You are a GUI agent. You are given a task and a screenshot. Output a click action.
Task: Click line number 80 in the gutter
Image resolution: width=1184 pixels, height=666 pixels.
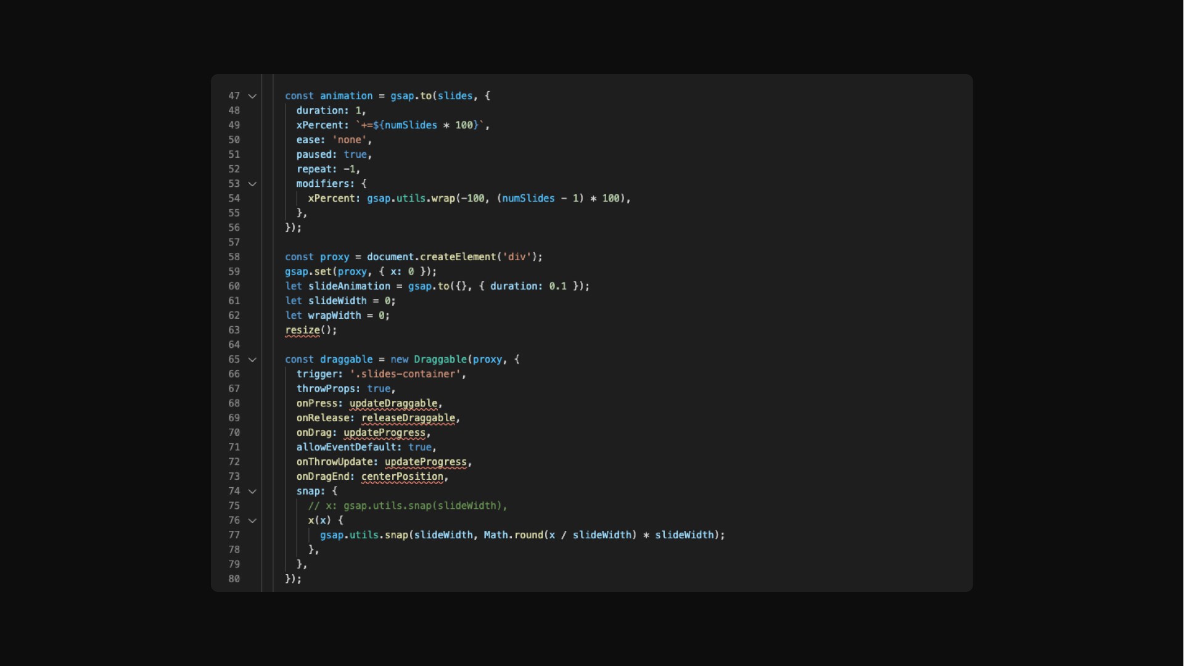tap(234, 579)
